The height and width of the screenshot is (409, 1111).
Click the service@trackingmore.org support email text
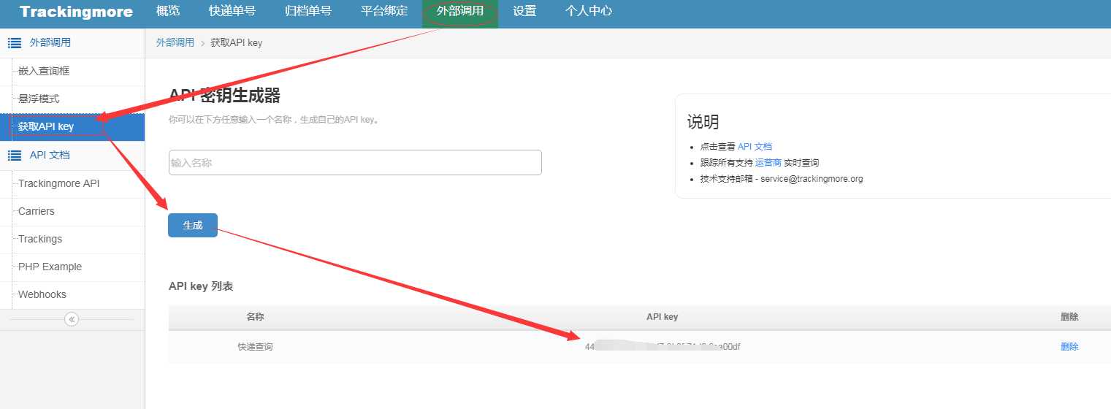(x=812, y=179)
